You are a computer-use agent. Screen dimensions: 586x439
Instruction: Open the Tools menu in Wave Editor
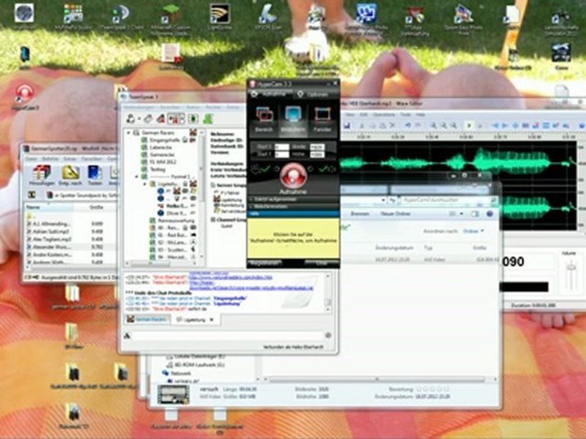tap(405, 114)
